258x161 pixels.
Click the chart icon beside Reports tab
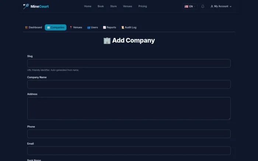[x=104, y=28]
